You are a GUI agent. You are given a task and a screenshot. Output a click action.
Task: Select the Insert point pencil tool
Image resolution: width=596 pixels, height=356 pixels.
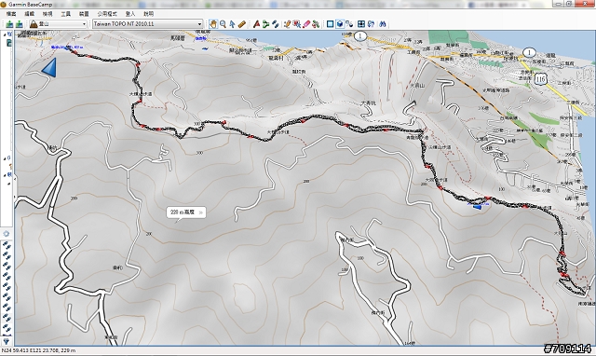point(288,24)
